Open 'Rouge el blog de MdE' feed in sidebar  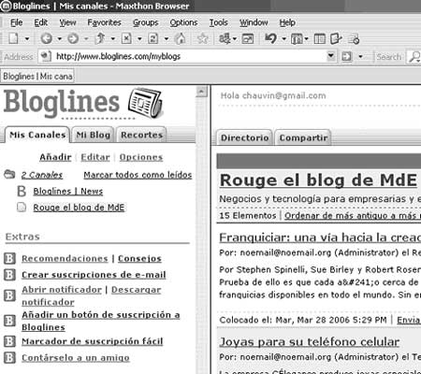[79, 208]
